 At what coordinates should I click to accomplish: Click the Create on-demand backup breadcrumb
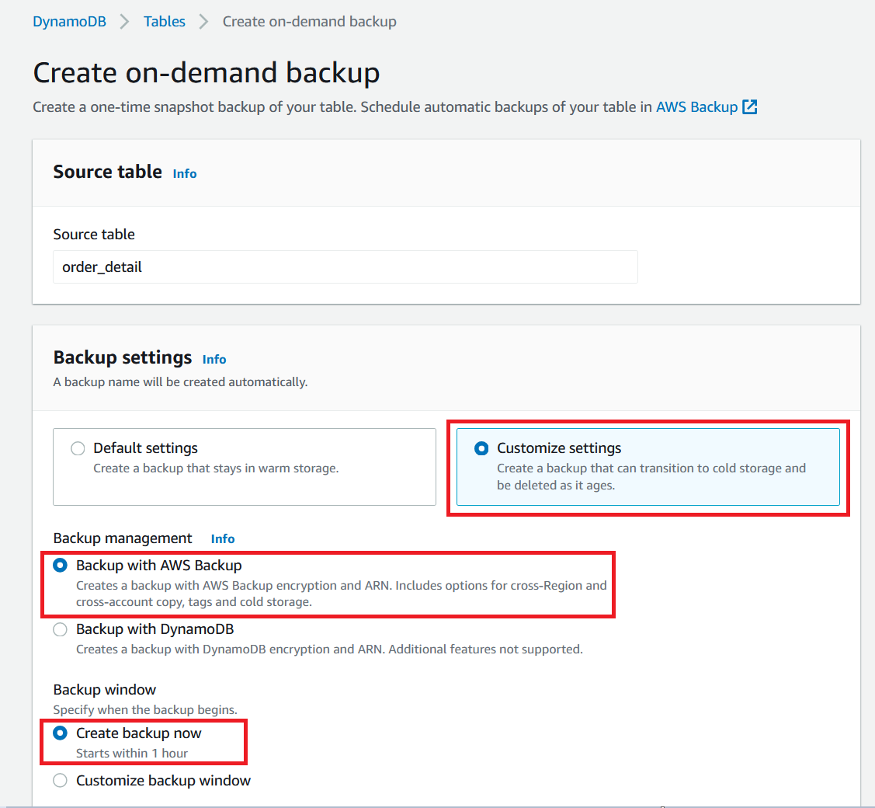tap(309, 21)
